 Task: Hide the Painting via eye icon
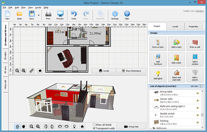(x=198, y=122)
